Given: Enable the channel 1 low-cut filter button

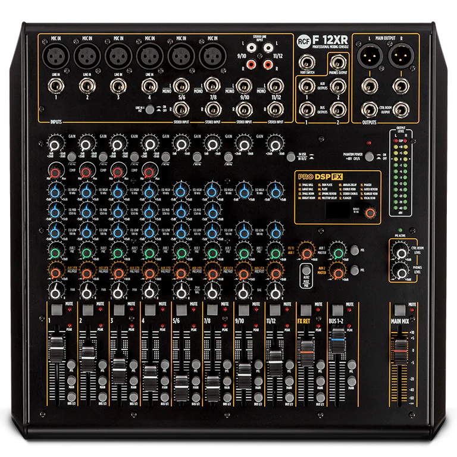Looking at the screenshot, I should coord(71,157).
